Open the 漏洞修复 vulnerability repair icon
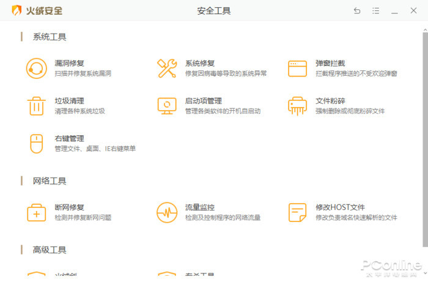Screen dimensions: 428x282 tap(36, 69)
